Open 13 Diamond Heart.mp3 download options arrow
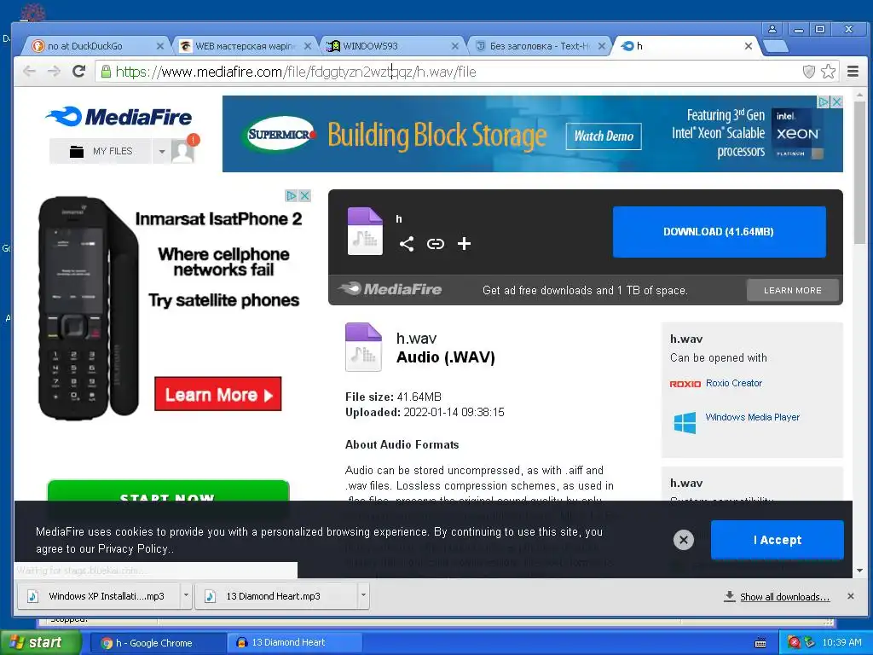The height and width of the screenshot is (655, 873). [363, 595]
